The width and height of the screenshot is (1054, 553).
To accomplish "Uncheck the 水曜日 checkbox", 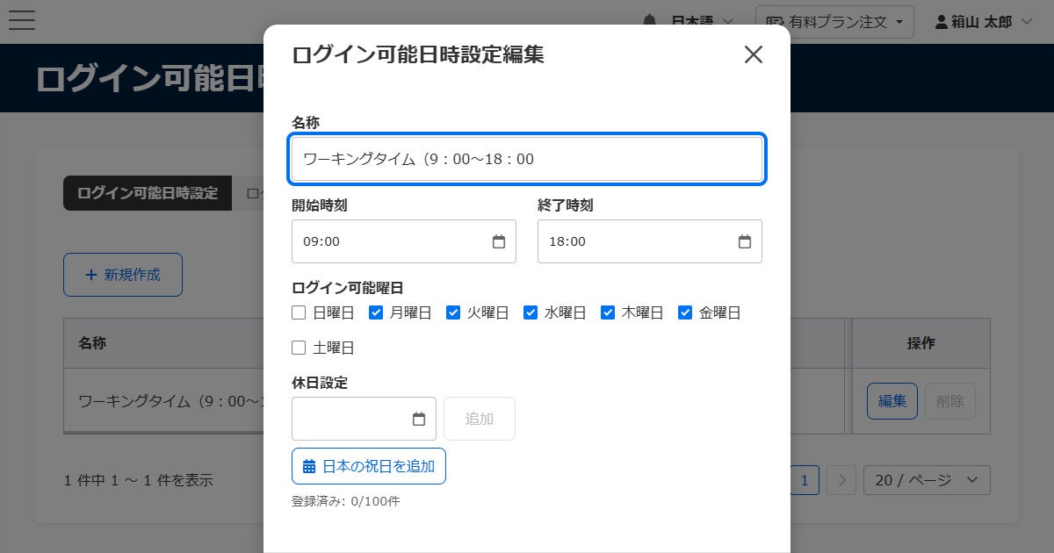I will [x=531, y=312].
